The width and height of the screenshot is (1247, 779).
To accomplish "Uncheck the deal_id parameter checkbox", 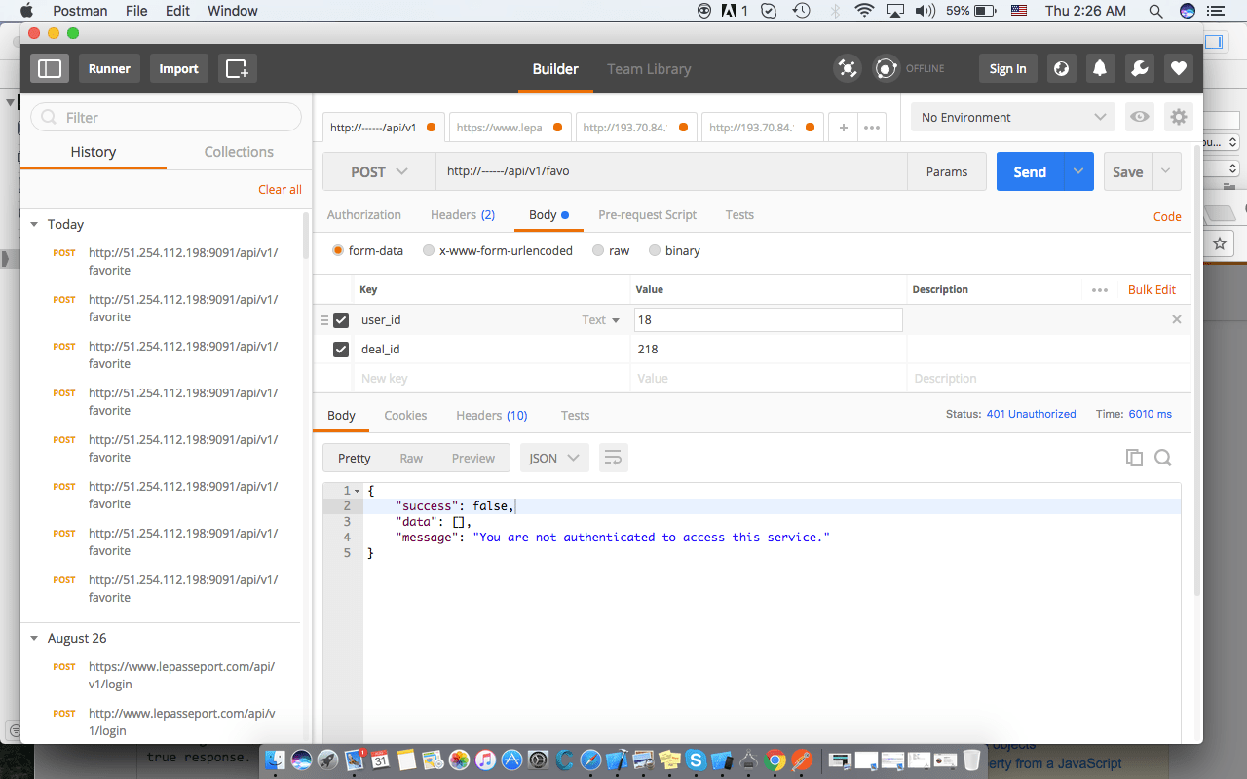I will (341, 349).
